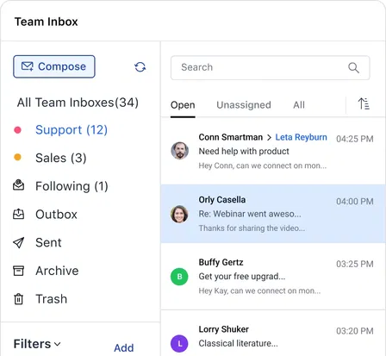The height and width of the screenshot is (356, 386).
Task: Open the Outbox folder
Action: click(56, 215)
